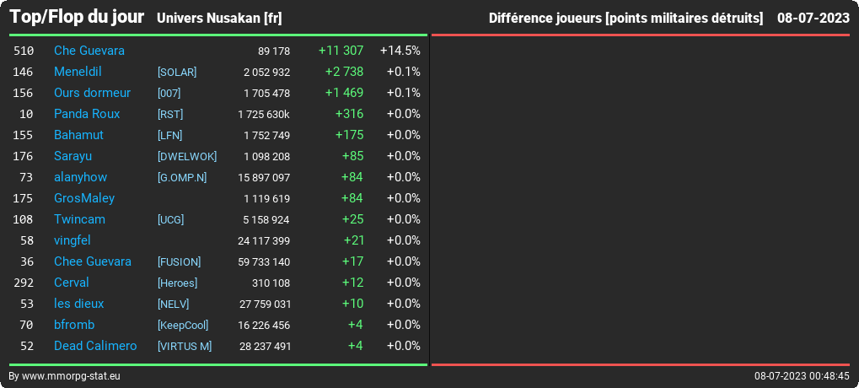Select Ours dormeur player name
The image size is (859, 388).
[x=92, y=93]
